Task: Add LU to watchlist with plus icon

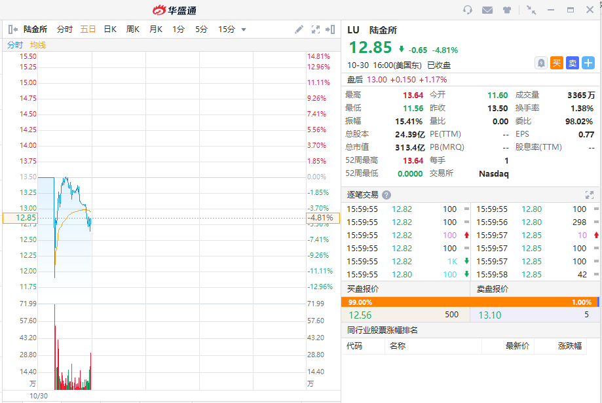Action: coord(588,63)
